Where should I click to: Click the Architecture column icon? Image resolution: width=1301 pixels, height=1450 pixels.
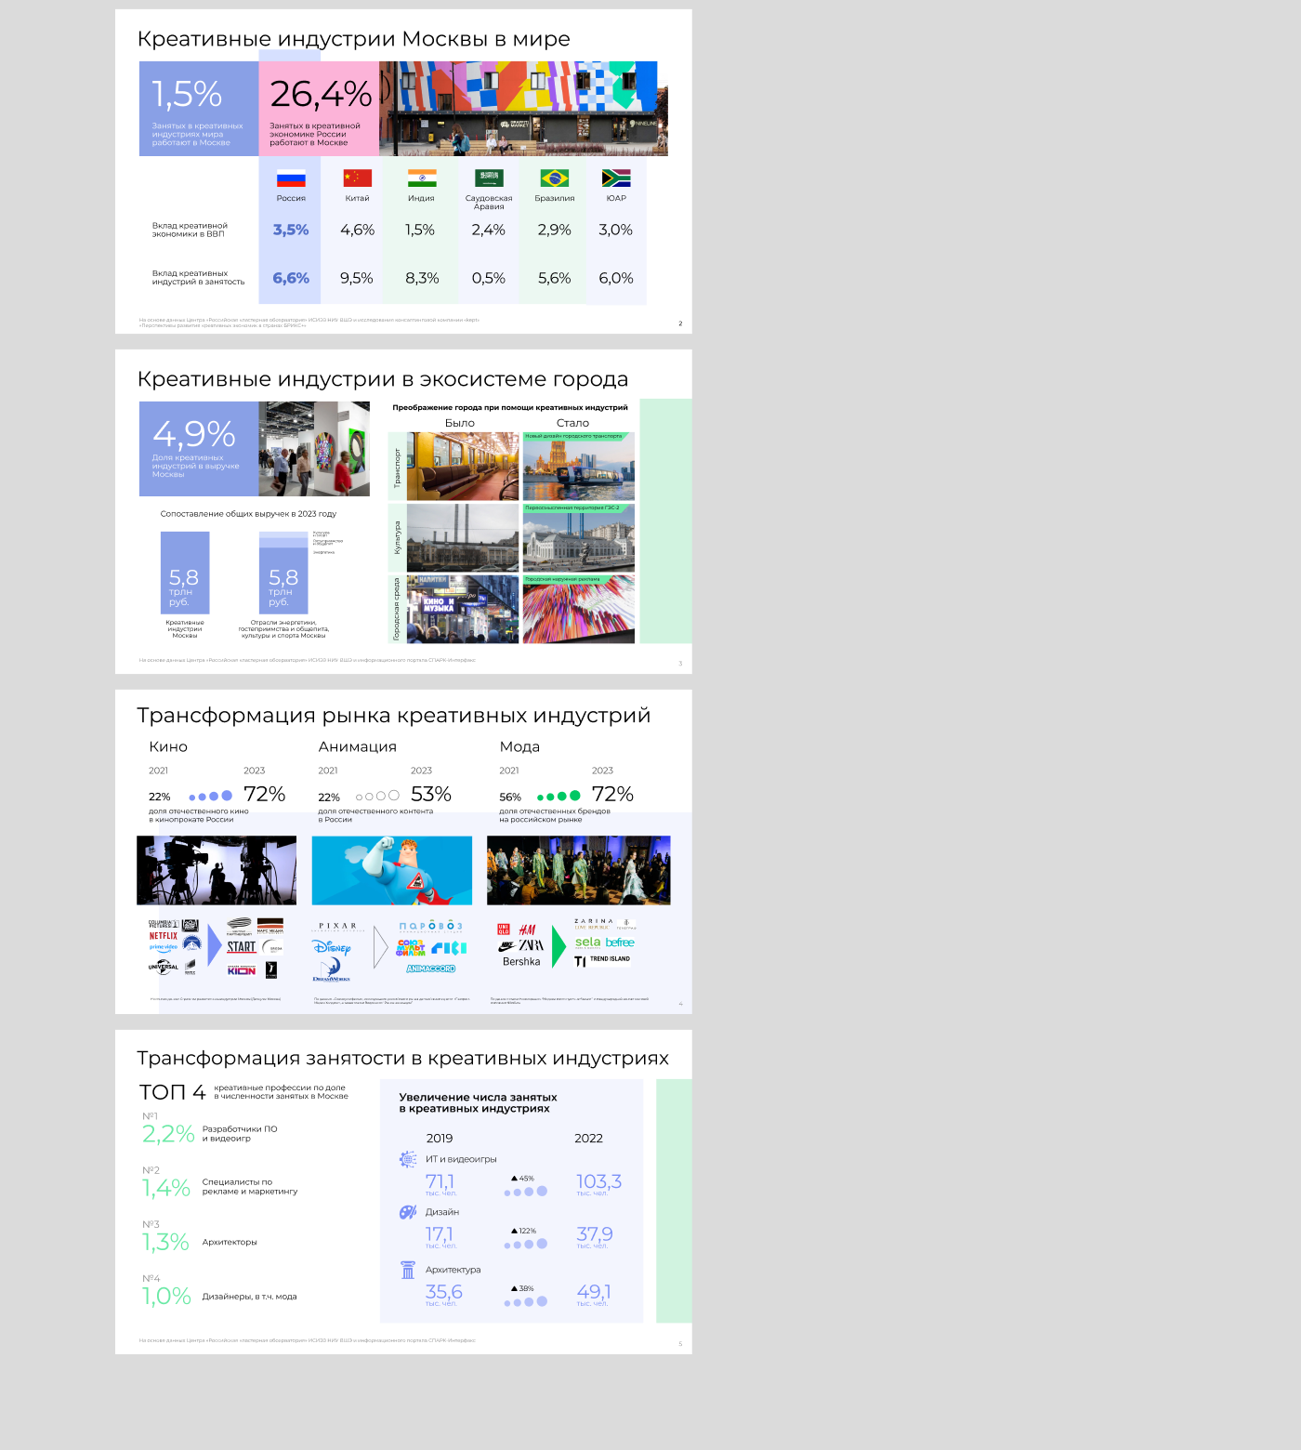(x=408, y=1270)
